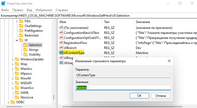Click the tree pane vertical scrollbar thumb

click(54, 97)
